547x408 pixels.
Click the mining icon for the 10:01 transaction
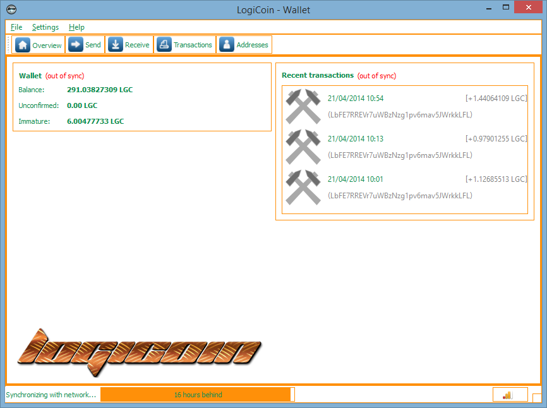(303, 187)
